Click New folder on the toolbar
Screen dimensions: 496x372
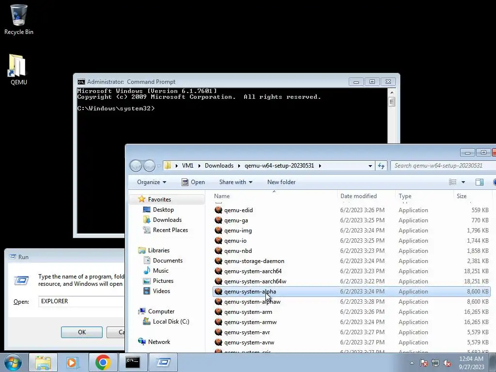(281, 182)
